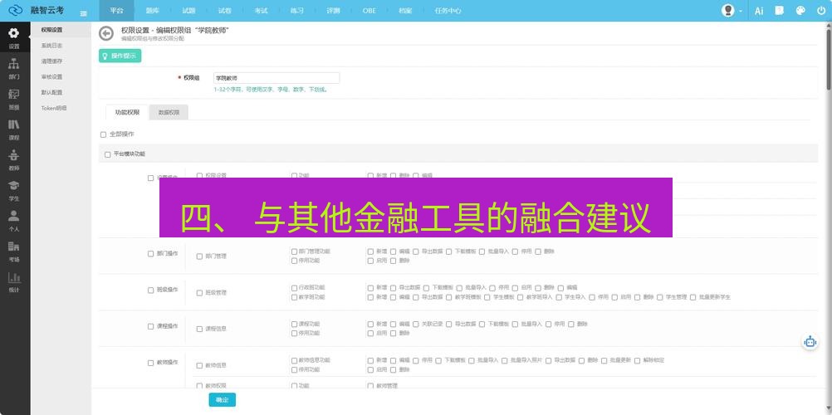Check the 解除锁定 checkbox
The image size is (832, 415).
point(637,360)
